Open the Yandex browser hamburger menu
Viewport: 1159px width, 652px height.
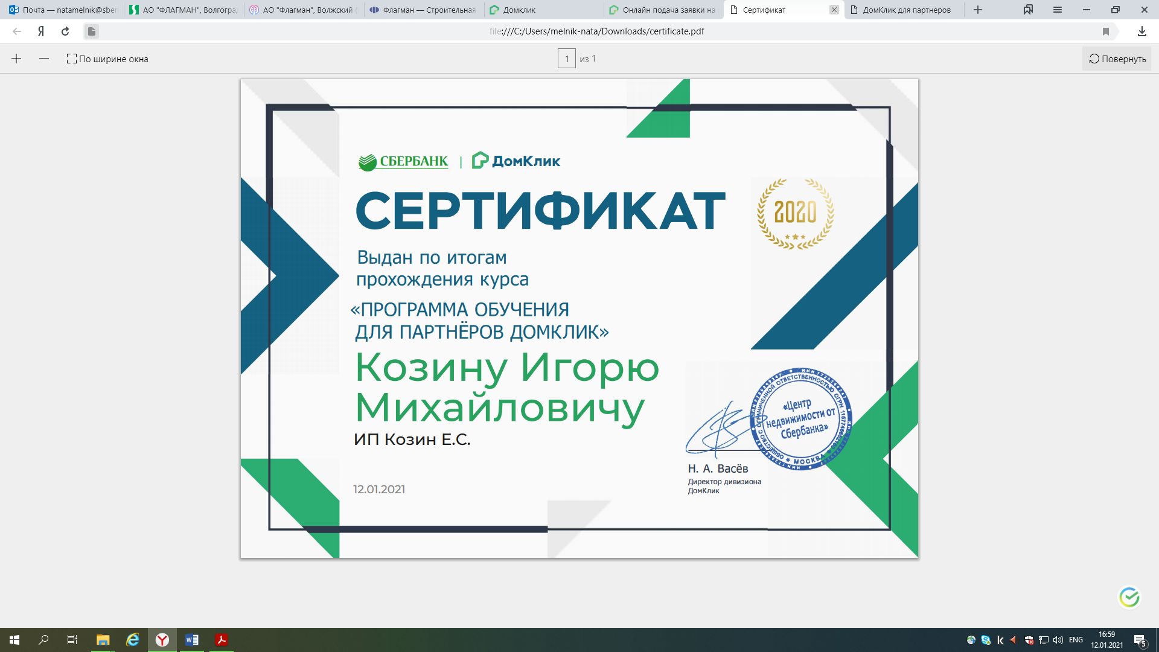click(1058, 10)
